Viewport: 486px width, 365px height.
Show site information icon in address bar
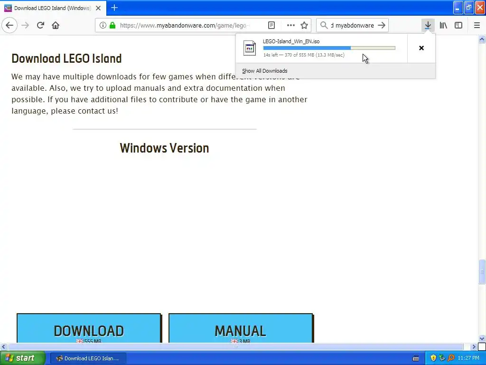pyautogui.click(x=103, y=26)
